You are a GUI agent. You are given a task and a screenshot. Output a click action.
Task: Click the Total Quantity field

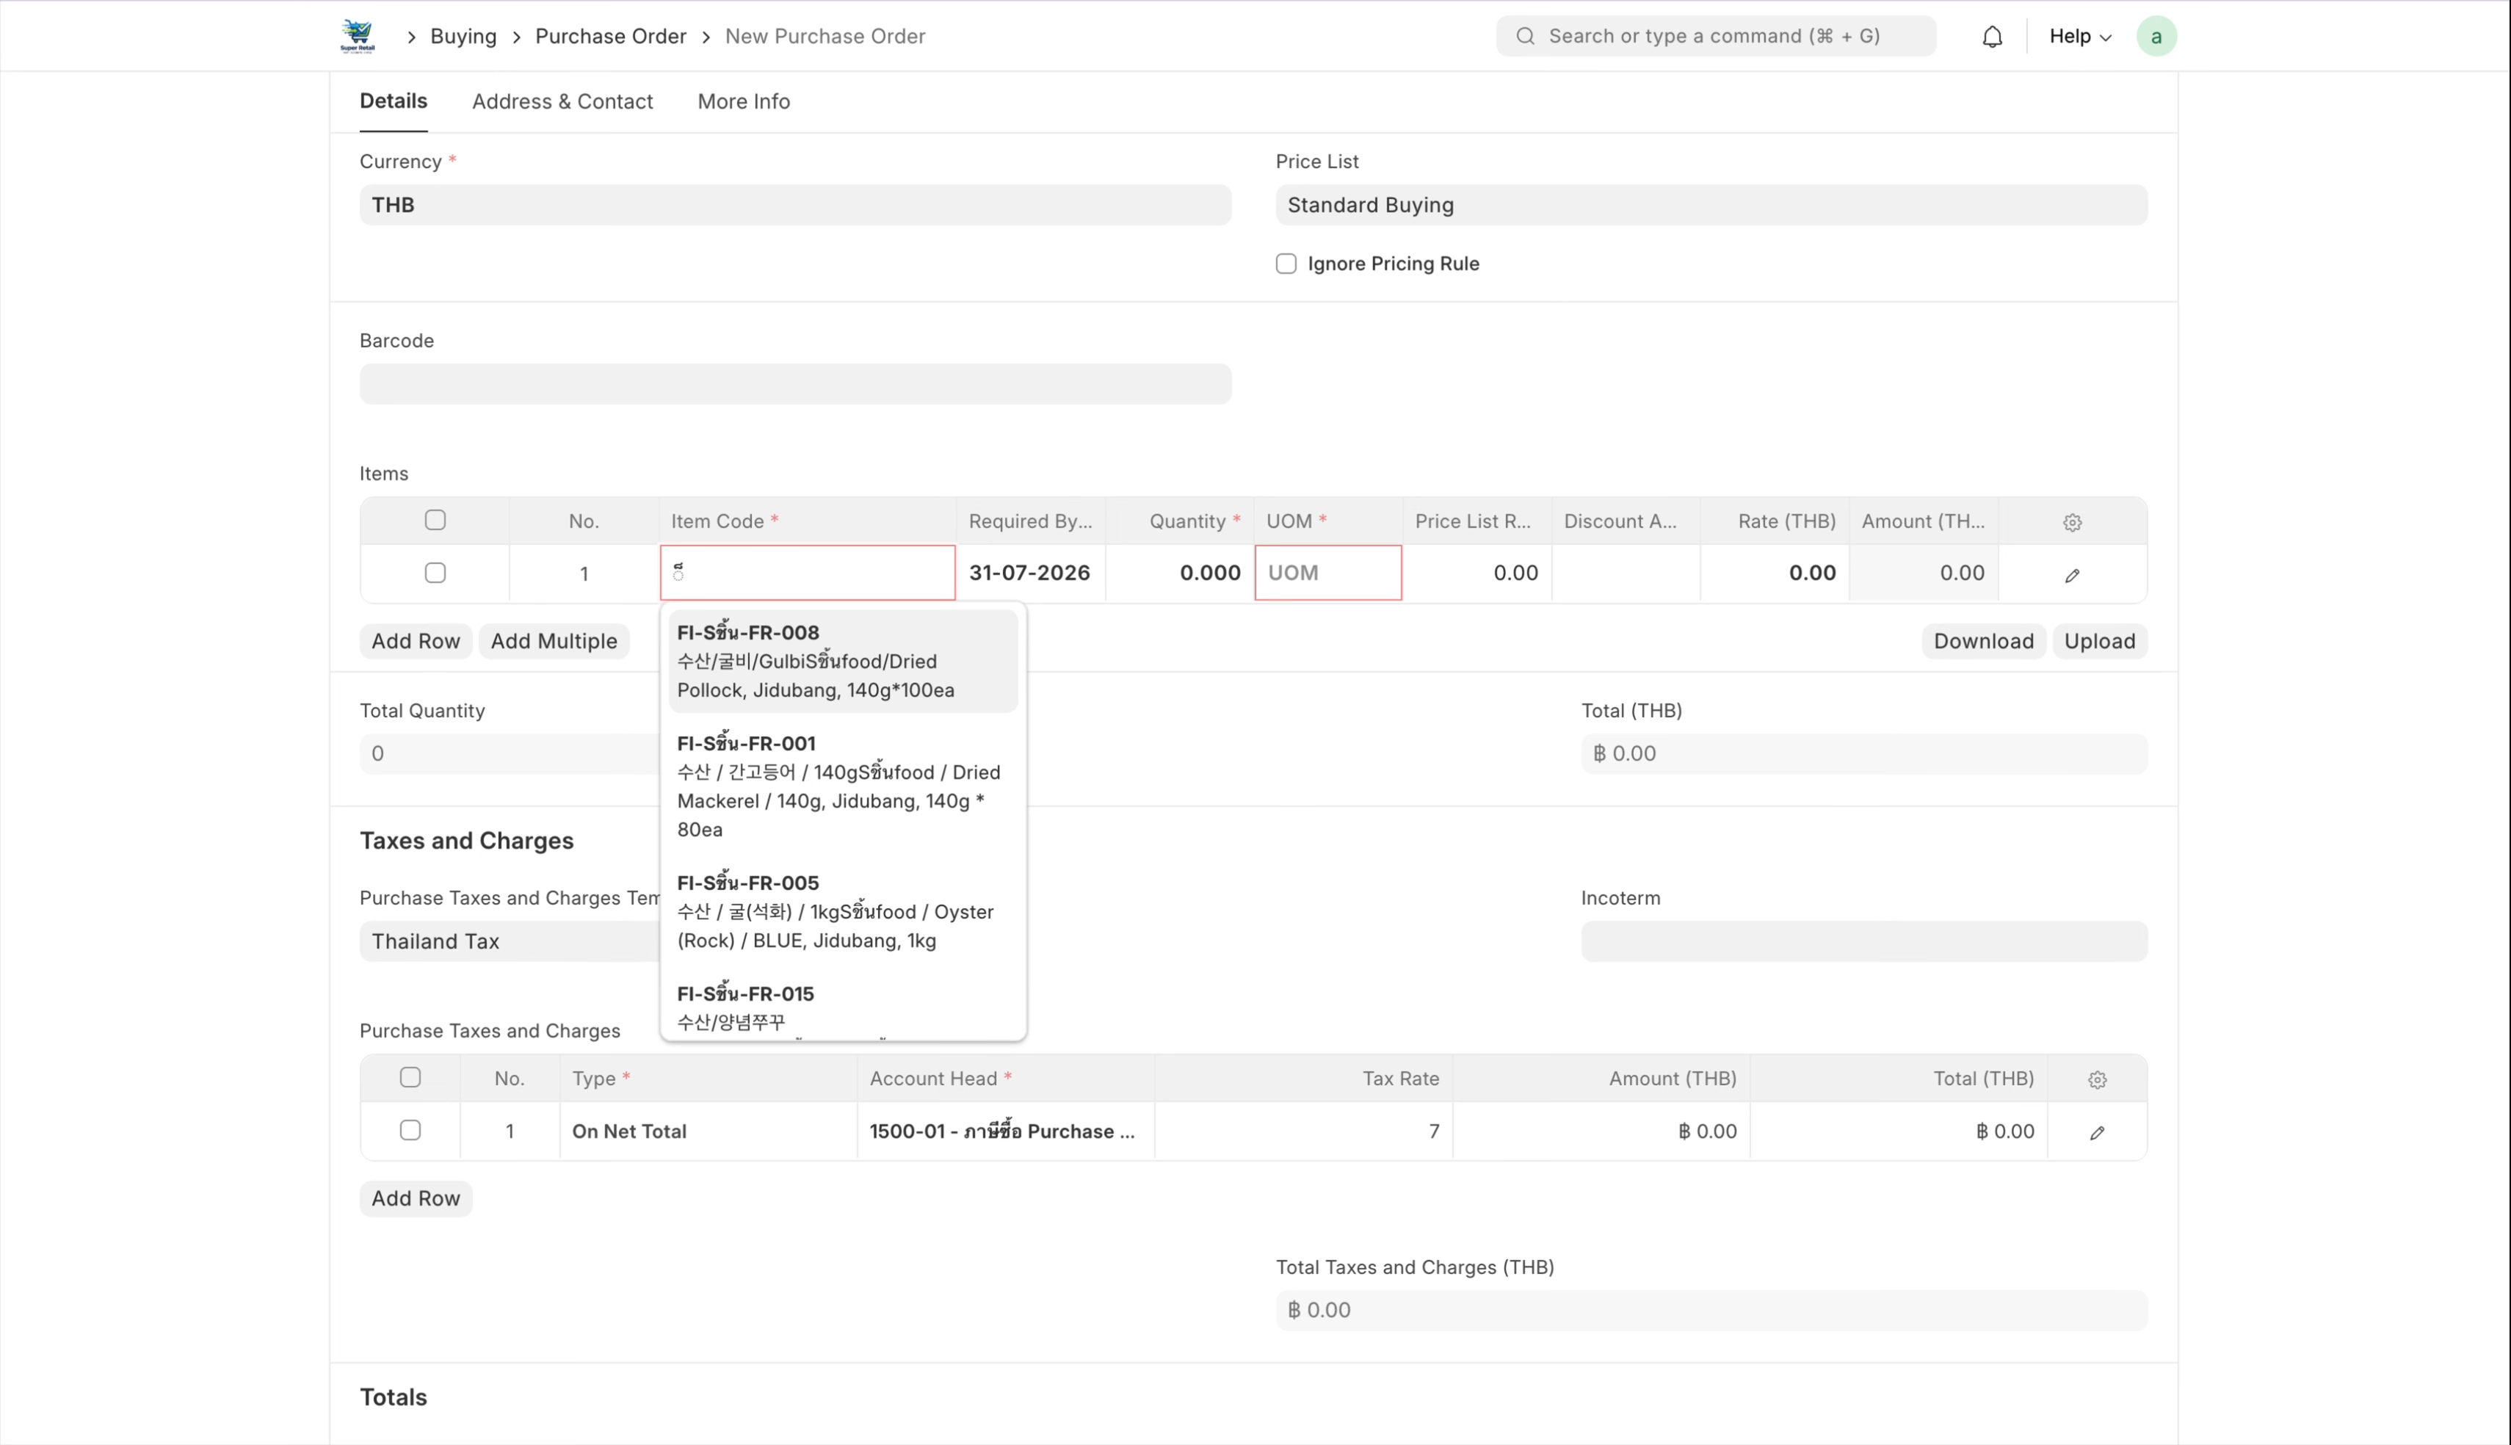click(509, 753)
